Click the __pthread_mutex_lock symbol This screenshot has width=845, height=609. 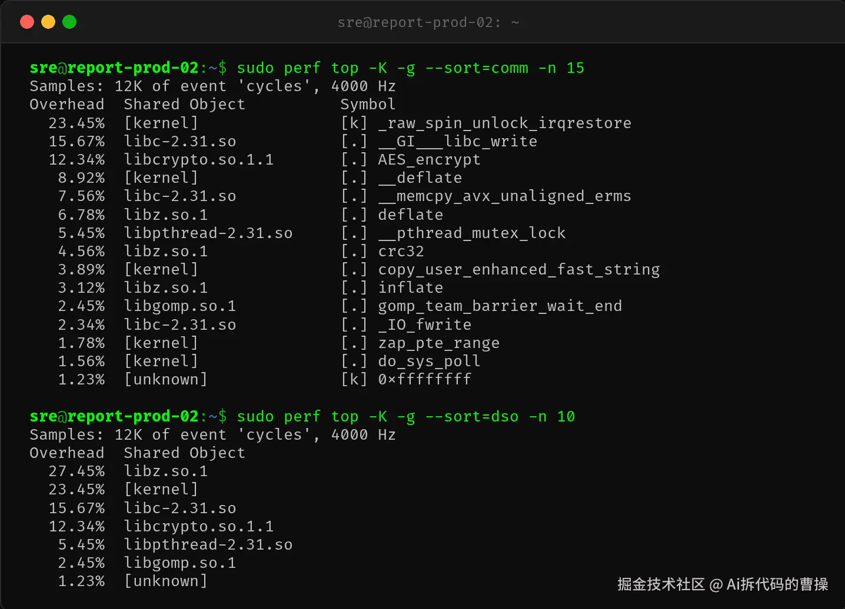click(472, 233)
